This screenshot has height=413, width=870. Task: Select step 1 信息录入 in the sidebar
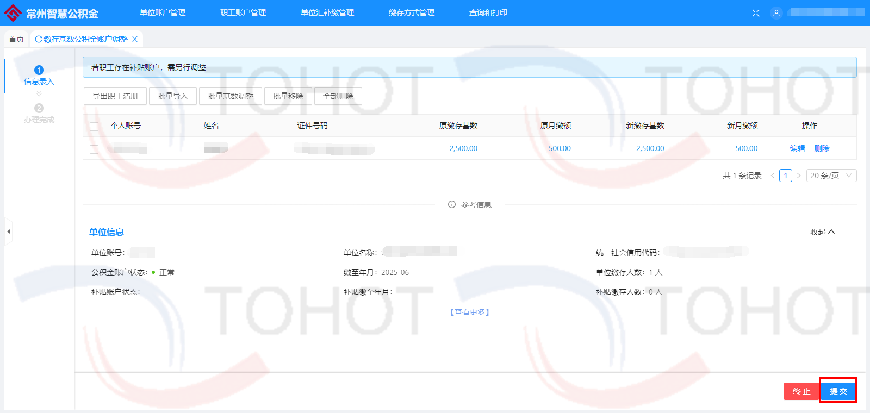(39, 75)
